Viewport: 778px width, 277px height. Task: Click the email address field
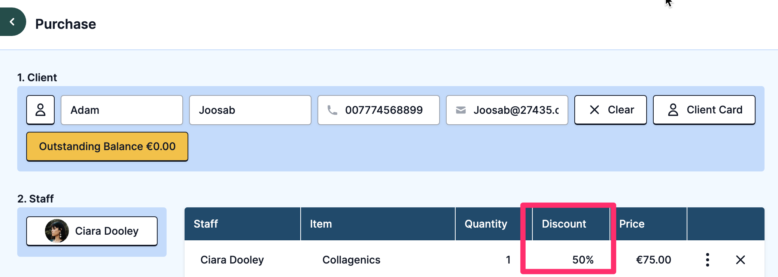point(516,110)
